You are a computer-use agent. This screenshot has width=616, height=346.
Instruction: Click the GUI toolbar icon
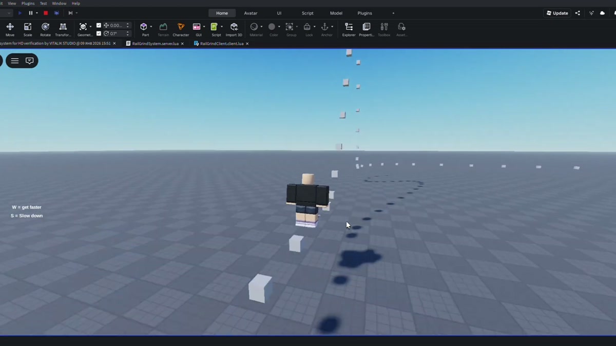coord(197,27)
